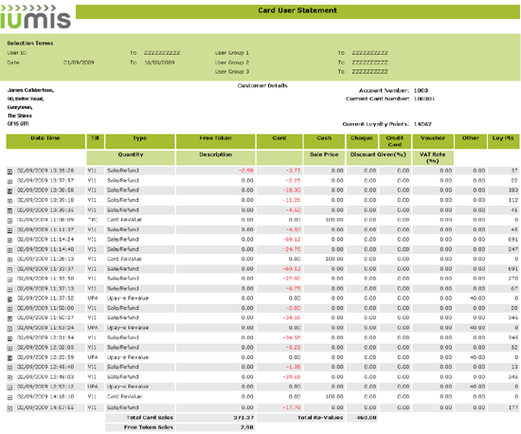Click the Loy Pts column header
521x434 pixels.
[503, 141]
